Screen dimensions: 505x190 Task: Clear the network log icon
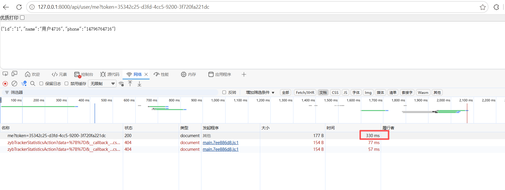(x=14, y=84)
